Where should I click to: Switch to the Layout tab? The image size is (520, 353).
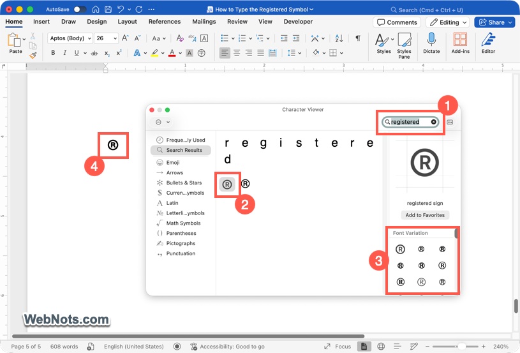[x=128, y=22]
